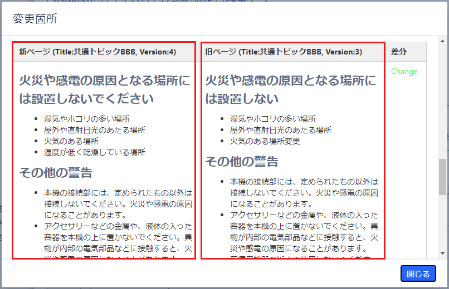Click 湿気やホコリの多い場所 in new page list

tap(87, 118)
